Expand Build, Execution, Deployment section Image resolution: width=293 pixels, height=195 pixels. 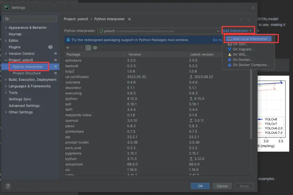coord(6,79)
